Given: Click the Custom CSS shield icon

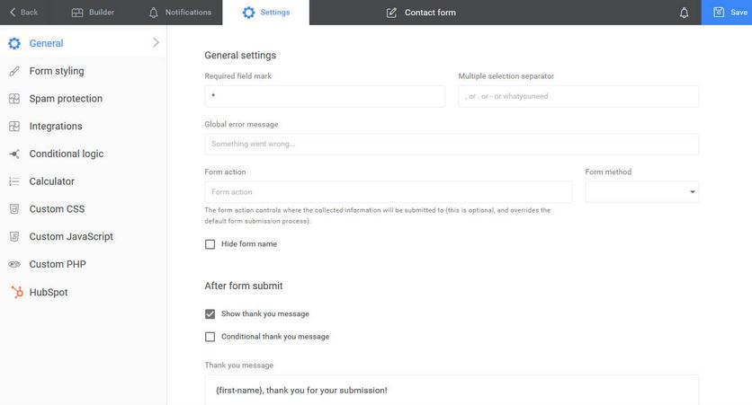Looking at the screenshot, I should [14, 208].
